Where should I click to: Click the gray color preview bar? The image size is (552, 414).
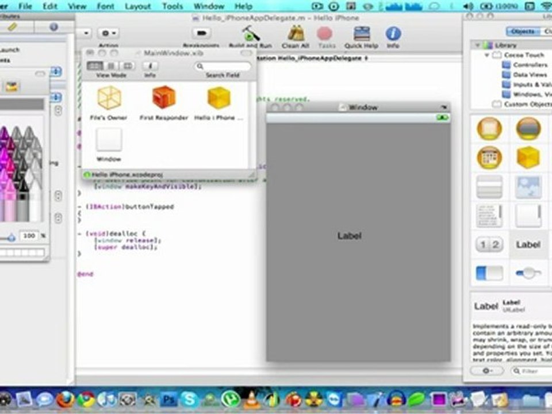22,104
